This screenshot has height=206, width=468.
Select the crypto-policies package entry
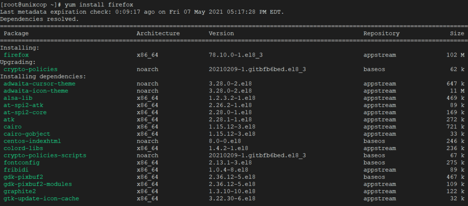coord(31,69)
